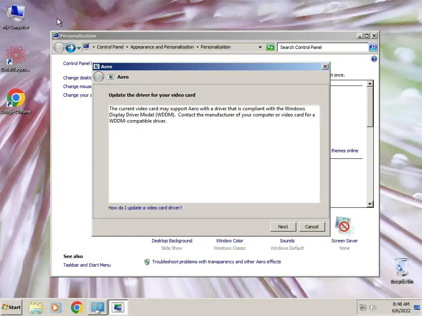Select Personalization in the breadcrumb
The width and height of the screenshot is (422, 316).
click(x=216, y=47)
